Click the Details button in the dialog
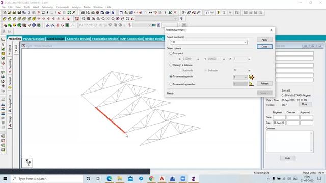 [x=264, y=93]
